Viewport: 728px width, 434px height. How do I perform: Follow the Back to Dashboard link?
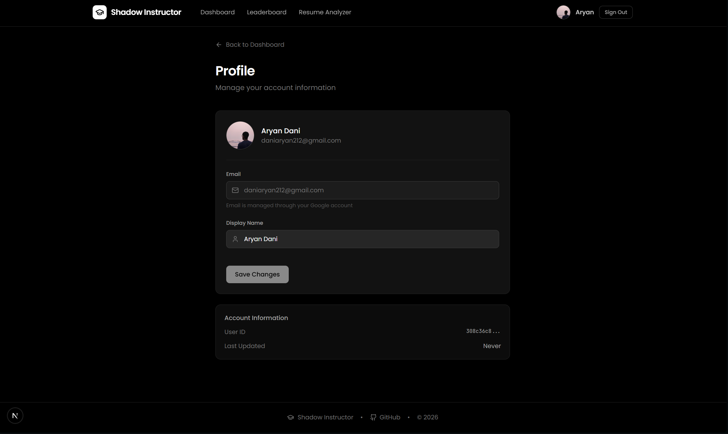tap(255, 45)
